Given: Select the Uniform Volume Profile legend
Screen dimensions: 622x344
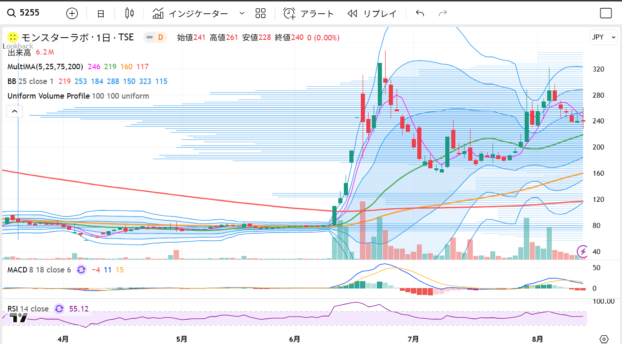Looking at the screenshot, I should pos(78,96).
